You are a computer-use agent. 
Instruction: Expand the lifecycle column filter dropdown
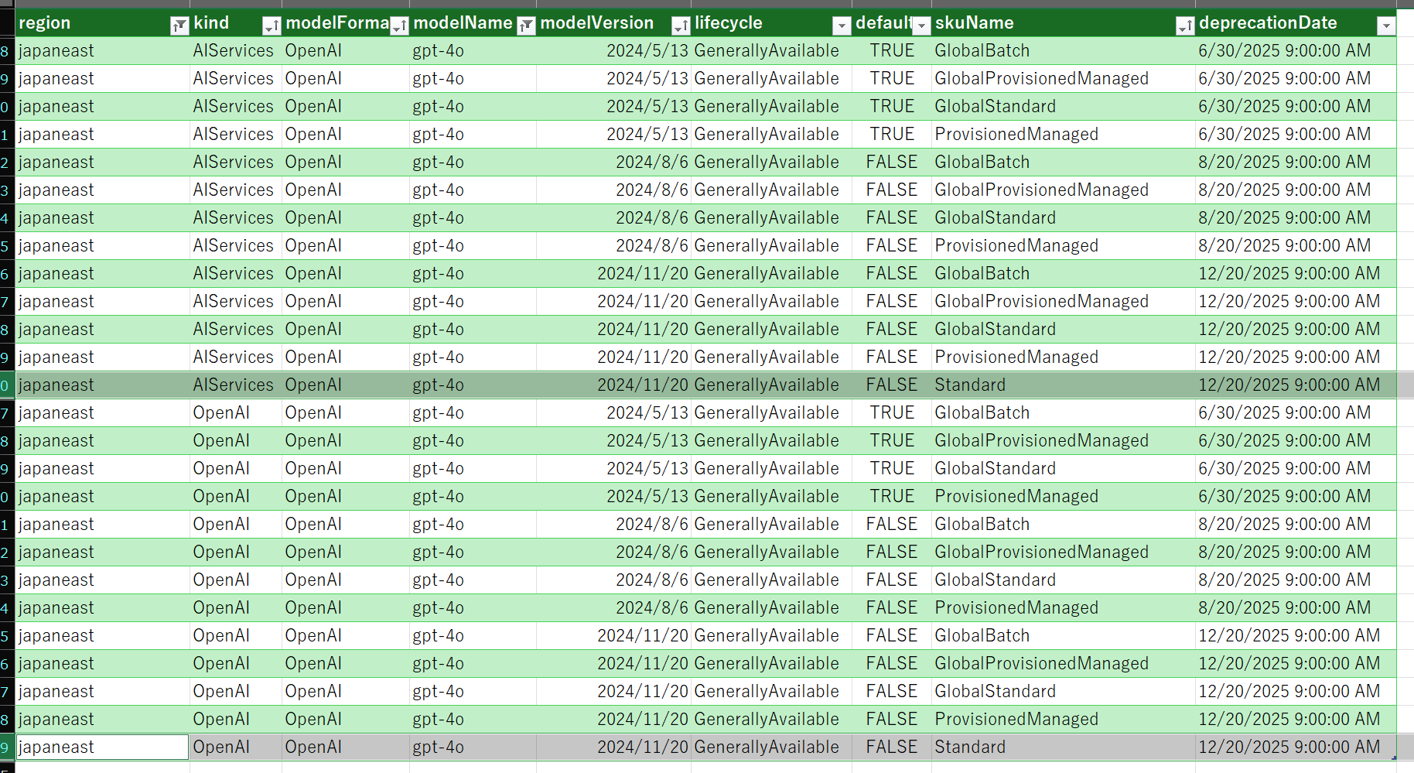coord(842,26)
